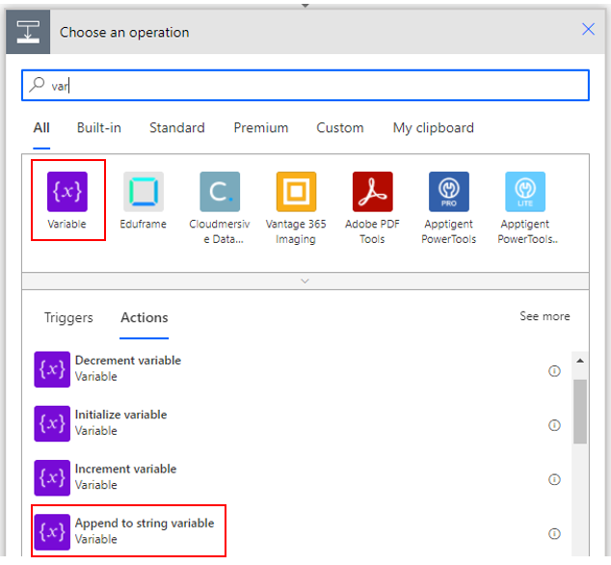
Task: Click the Choose an operation header icon
Action: coord(28,32)
